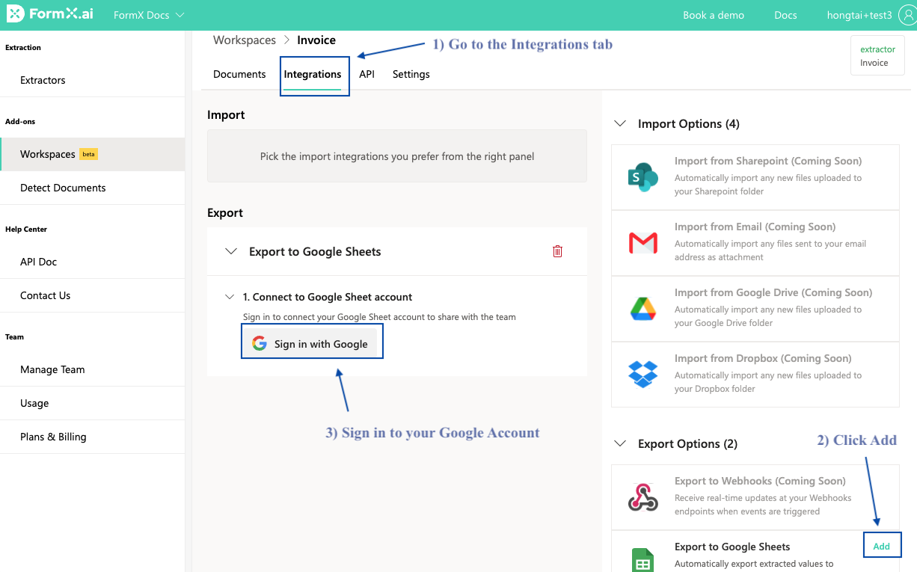Click the FormX.ai logo
917x572 pixels.
click(50, 14)
